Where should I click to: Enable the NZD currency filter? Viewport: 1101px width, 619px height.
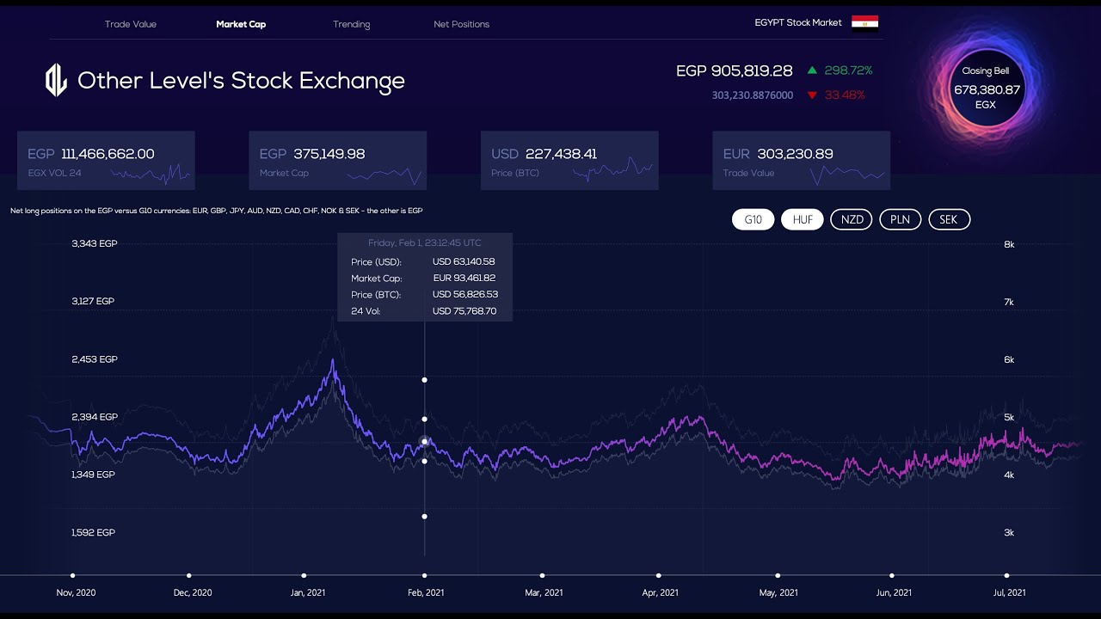(852, 220)
